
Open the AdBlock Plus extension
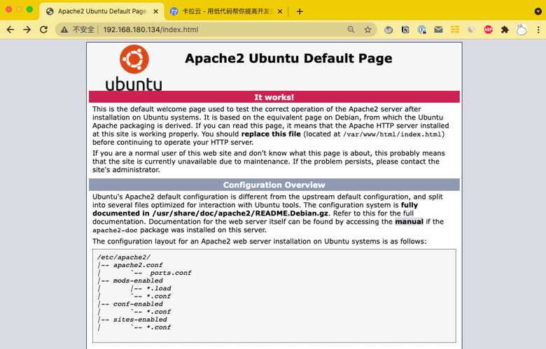tap(488, 30)
